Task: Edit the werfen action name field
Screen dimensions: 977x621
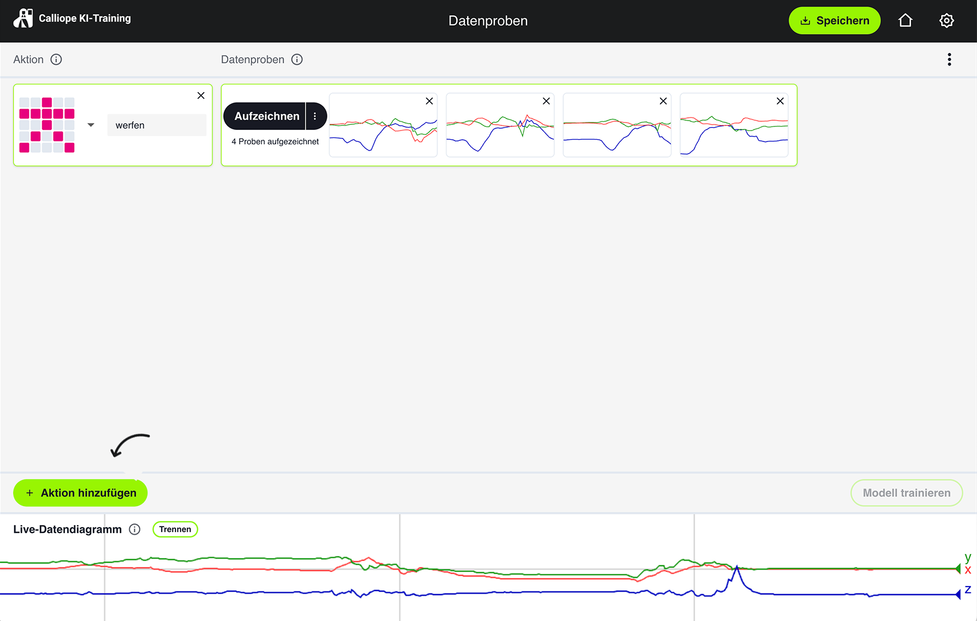Action: click(x=157, y=125)
